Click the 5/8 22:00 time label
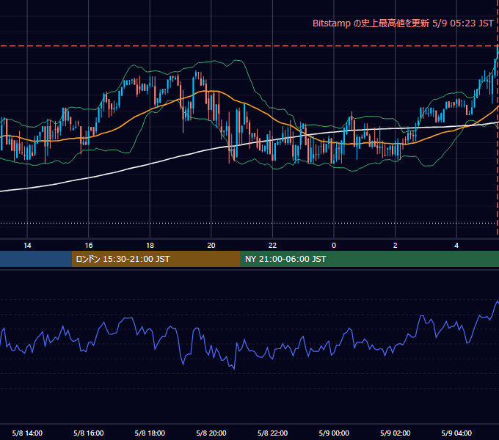The height and width of the screenshot is (440, 499). pos(272,433)
